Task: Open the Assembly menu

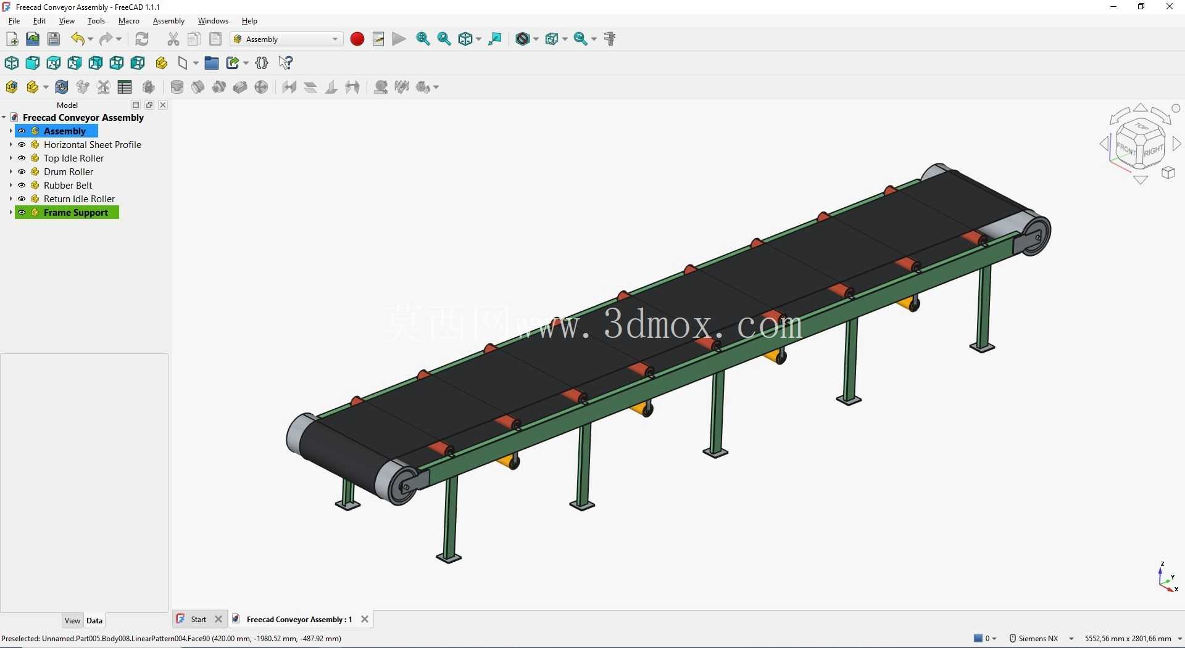Action: click(168, 21)
